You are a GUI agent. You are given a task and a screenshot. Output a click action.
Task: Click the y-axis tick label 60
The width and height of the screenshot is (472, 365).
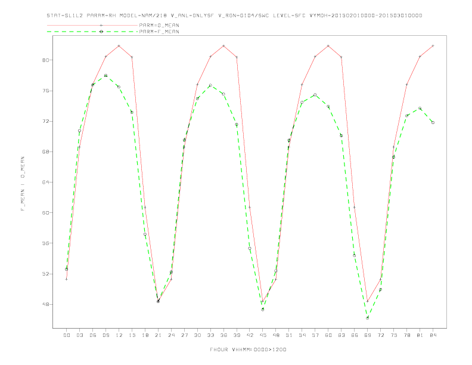(45, 212)
